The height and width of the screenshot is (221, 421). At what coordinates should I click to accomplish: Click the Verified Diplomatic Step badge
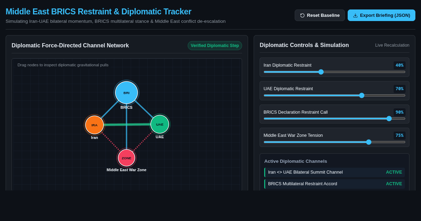[215, 46]
